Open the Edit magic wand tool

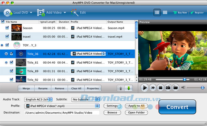(75, 13)
